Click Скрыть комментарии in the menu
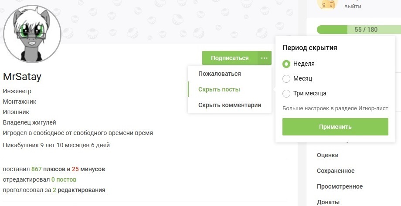Image resolution: width=401 pixels, height=206 pixels. (x=229, y=105)
